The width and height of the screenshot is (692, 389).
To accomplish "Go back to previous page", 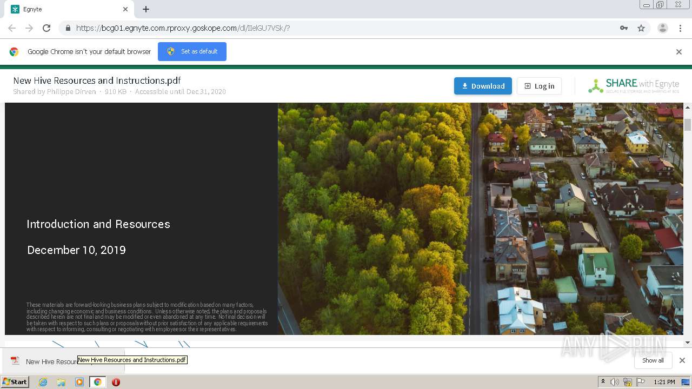I will point(12,28).
